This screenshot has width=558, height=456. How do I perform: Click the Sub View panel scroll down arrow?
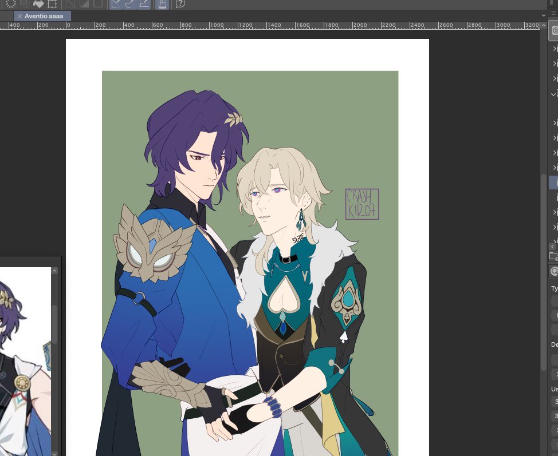[54, 454]
